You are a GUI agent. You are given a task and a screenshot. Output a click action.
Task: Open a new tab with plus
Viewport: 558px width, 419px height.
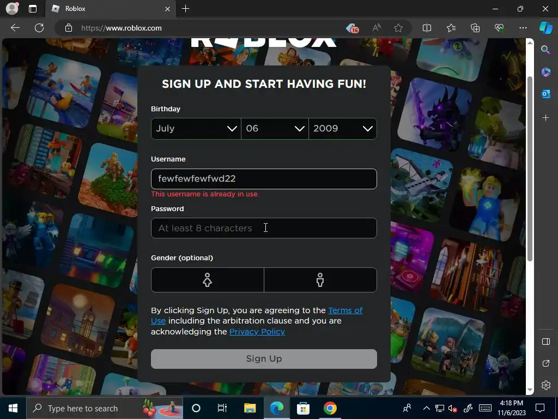click(185, 9)
